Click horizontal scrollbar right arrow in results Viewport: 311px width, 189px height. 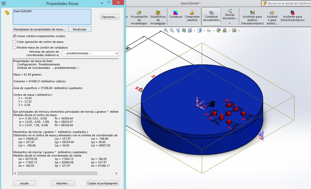pyautogui.click(x=116, y=173)
